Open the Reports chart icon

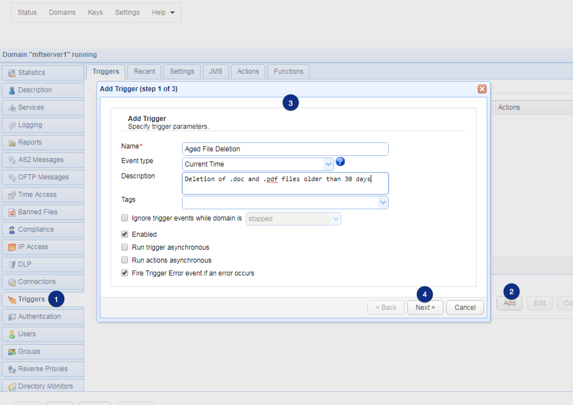click(x=12, y=142)
